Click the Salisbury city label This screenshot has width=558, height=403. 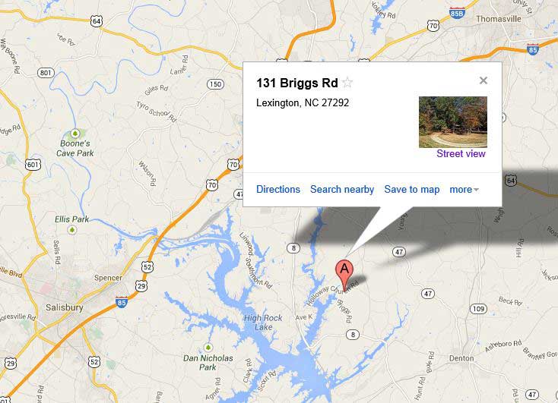tap(65, 307)
